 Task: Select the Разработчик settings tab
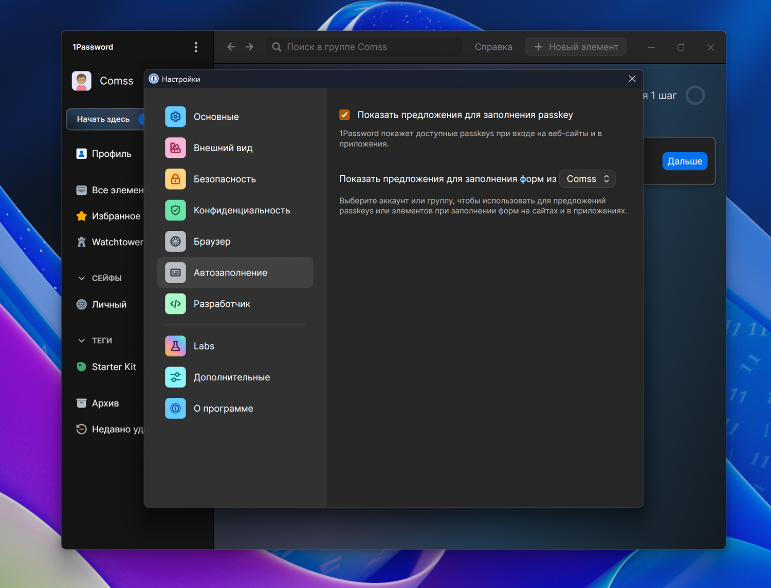pyautogui.click(x=235, y=304)
